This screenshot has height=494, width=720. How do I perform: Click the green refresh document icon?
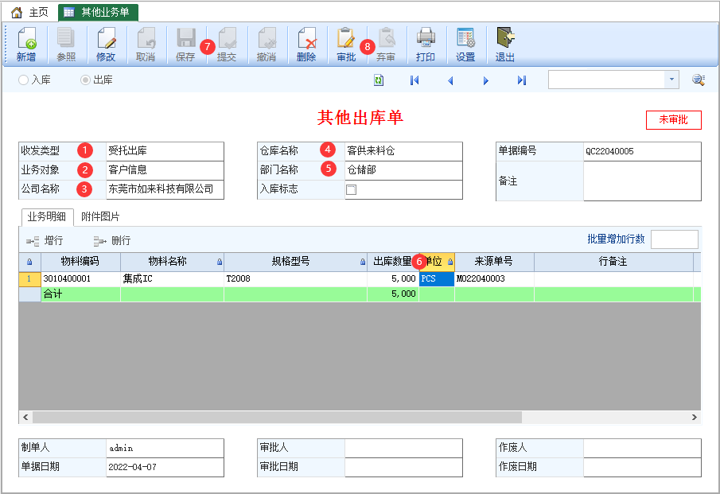click(x=379, y=80)
